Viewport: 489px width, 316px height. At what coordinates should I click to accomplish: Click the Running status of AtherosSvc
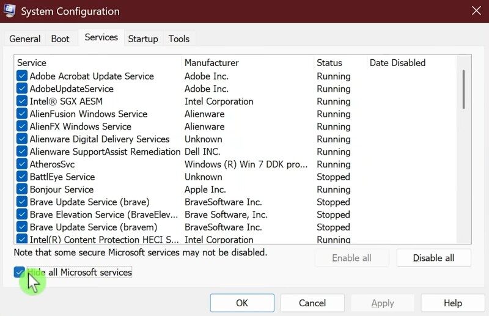coord(334,164)
